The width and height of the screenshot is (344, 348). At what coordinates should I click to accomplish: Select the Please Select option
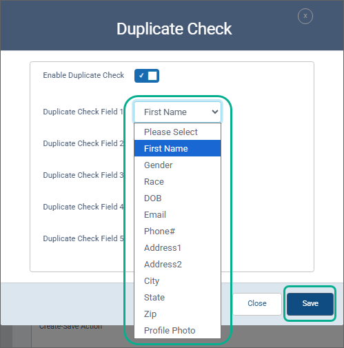pyautogui.click(x=177, y=132)
